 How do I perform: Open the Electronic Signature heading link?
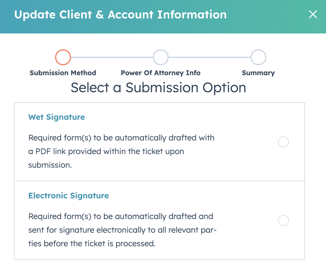coord(68,196)
